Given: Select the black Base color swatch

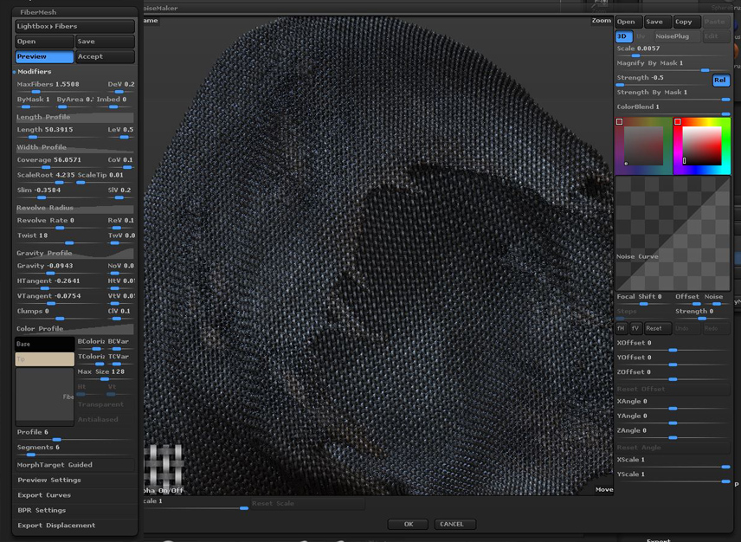Looking at the screenshot, I should tap(45, 344).
